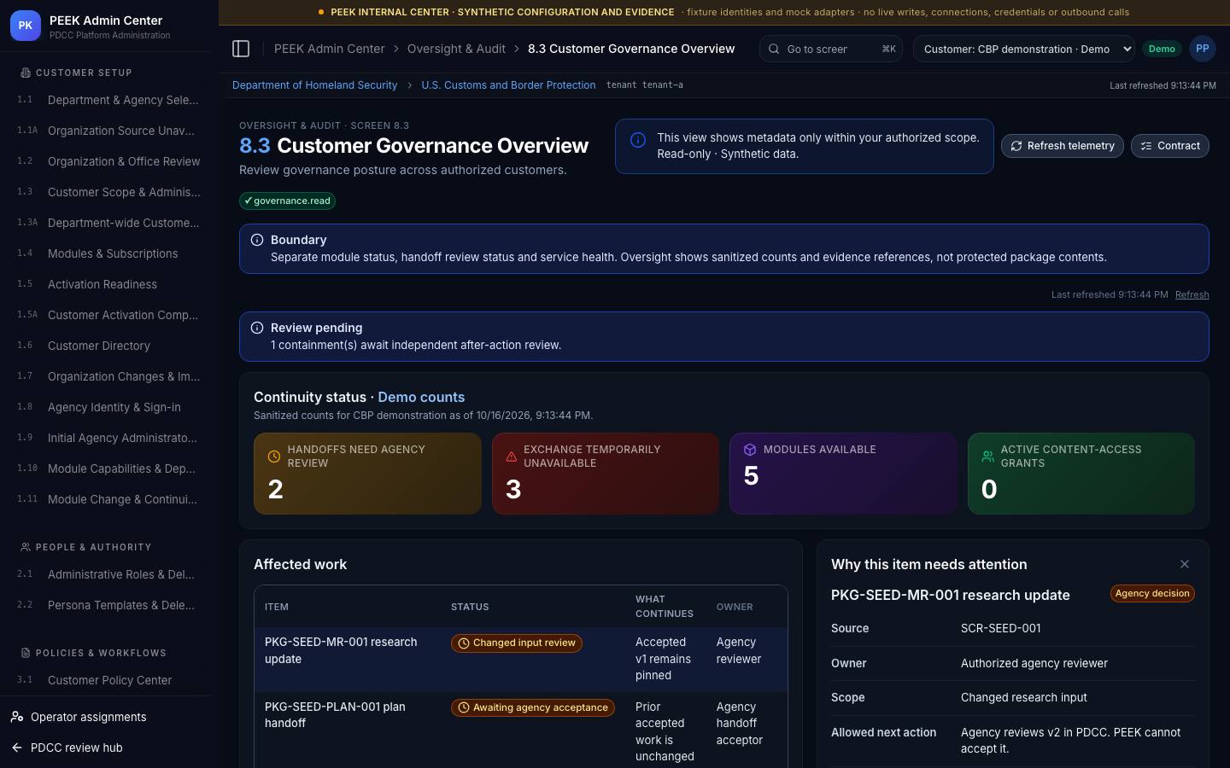Click the Modules available card
This screenshot has height=768, width=1230.
point(843,474)
